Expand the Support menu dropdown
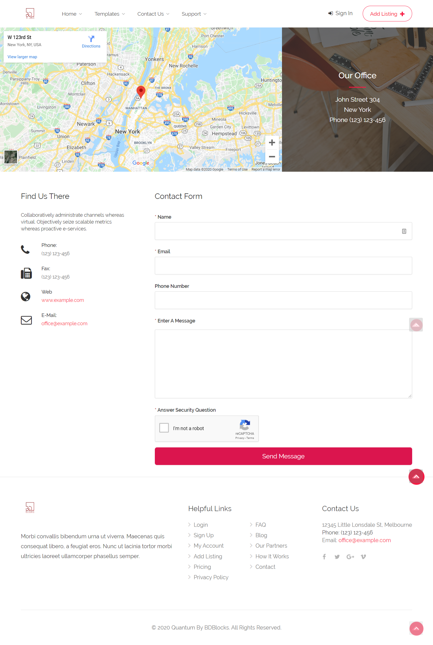Screen dimensions: 433x645 coord(194,14)
